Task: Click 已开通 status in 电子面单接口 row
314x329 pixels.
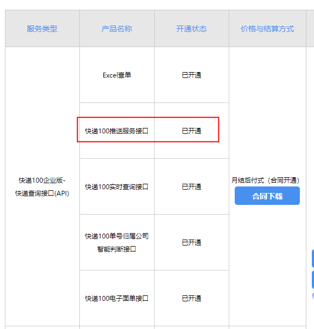Action: 192,298
